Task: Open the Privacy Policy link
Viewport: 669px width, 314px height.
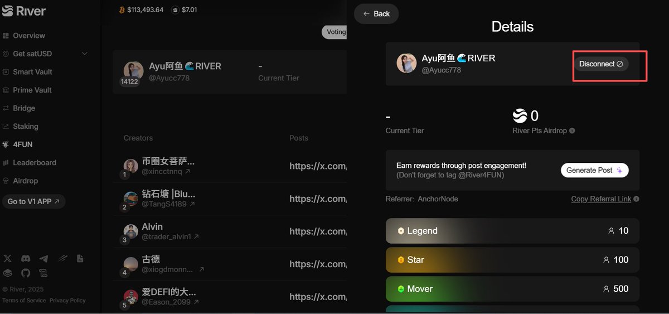Action: (67, 301)
